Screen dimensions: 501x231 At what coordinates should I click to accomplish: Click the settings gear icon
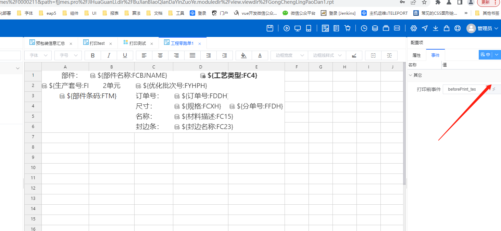coord(414,28)
